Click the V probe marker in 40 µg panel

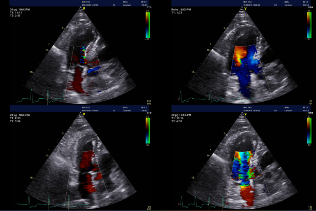point(246,115)
